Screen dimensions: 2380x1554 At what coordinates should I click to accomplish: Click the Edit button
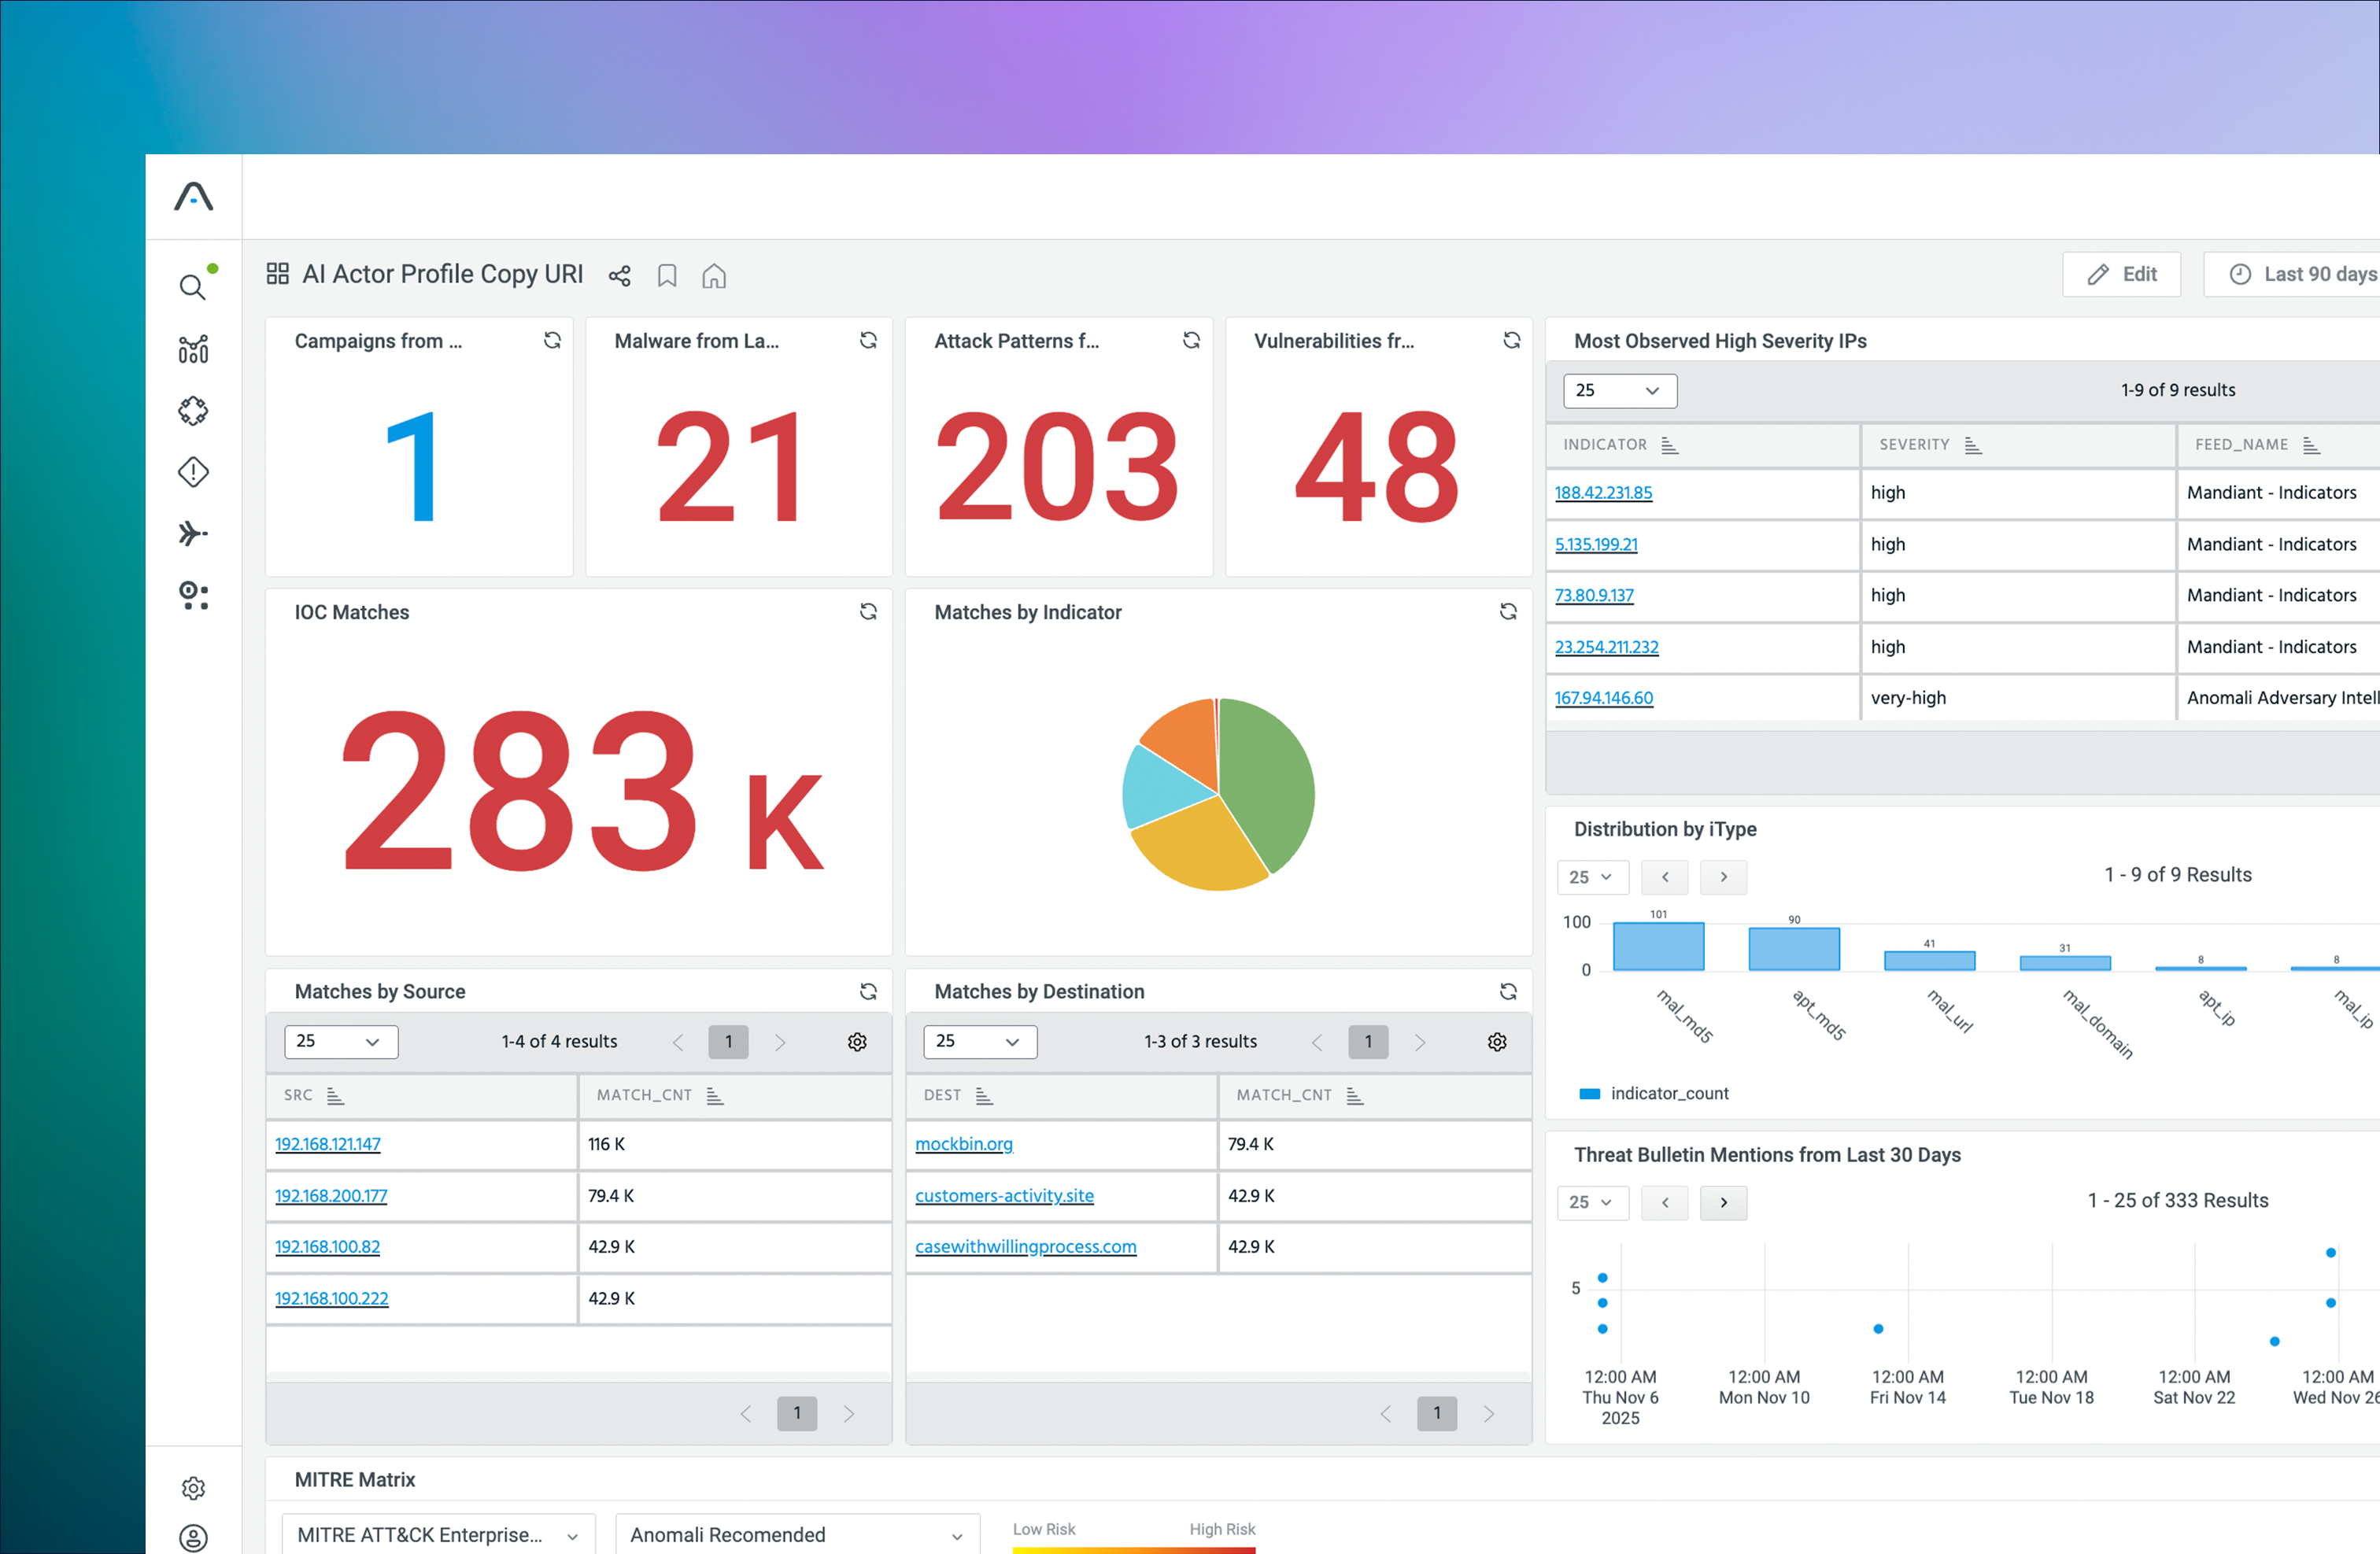(2121, 274)
